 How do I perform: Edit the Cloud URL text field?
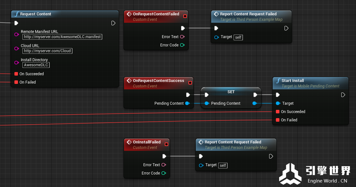click(x=47, y=51)
